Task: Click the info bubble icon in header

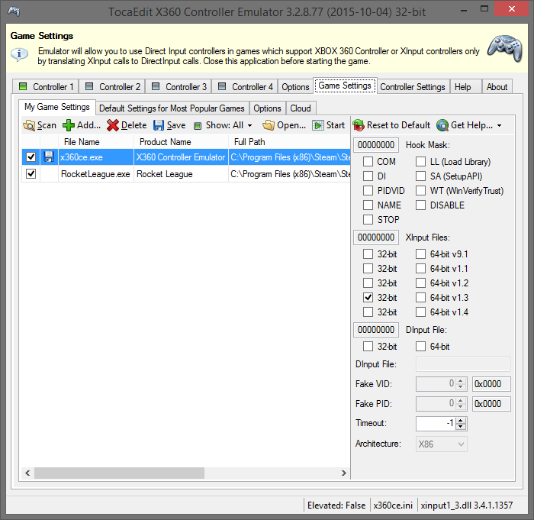Action: click(19, 54)
